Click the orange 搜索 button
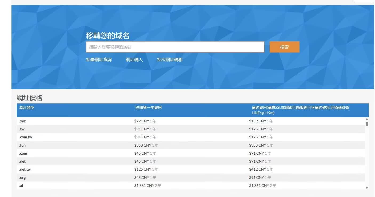Viewport: 375px width, 197px height. 284,47
